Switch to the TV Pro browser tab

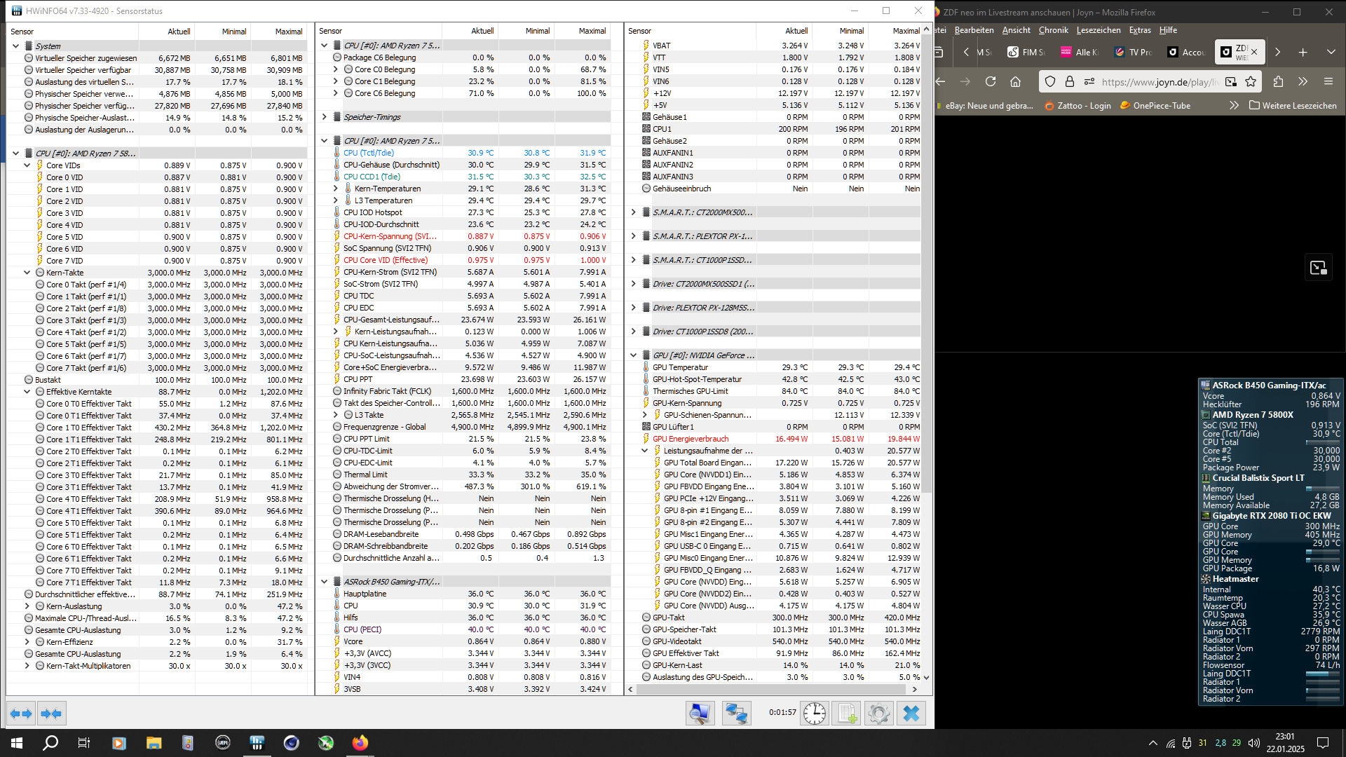point(1134,52)
